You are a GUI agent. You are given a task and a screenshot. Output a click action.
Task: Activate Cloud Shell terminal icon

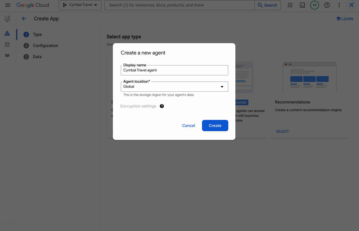(x=302, y=5)
